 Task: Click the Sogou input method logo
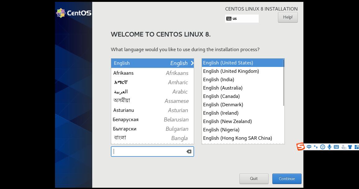tap(300, 147)
